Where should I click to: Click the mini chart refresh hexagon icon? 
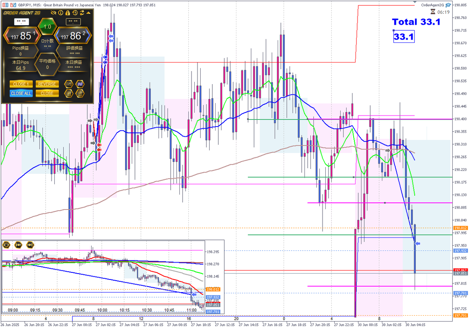point(6,245)
